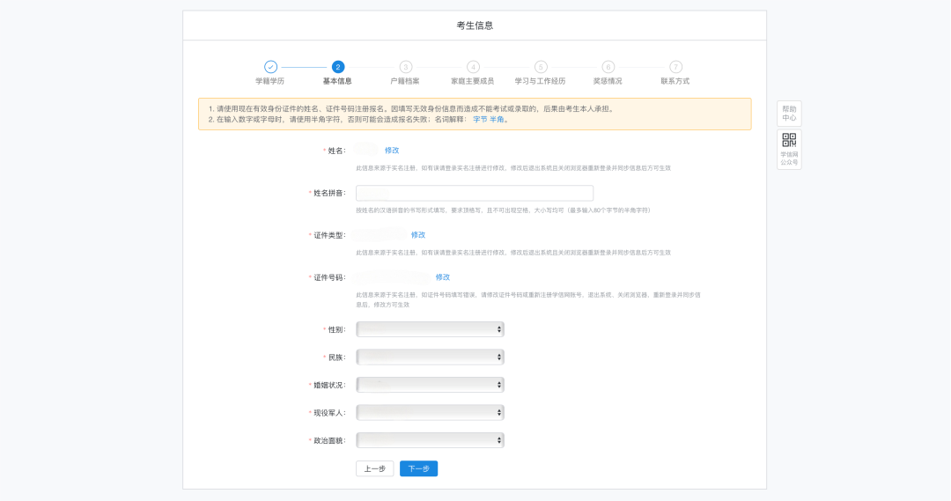
Task: Open the 政治面貌 dropdown
Action: (x=430, y=440)
